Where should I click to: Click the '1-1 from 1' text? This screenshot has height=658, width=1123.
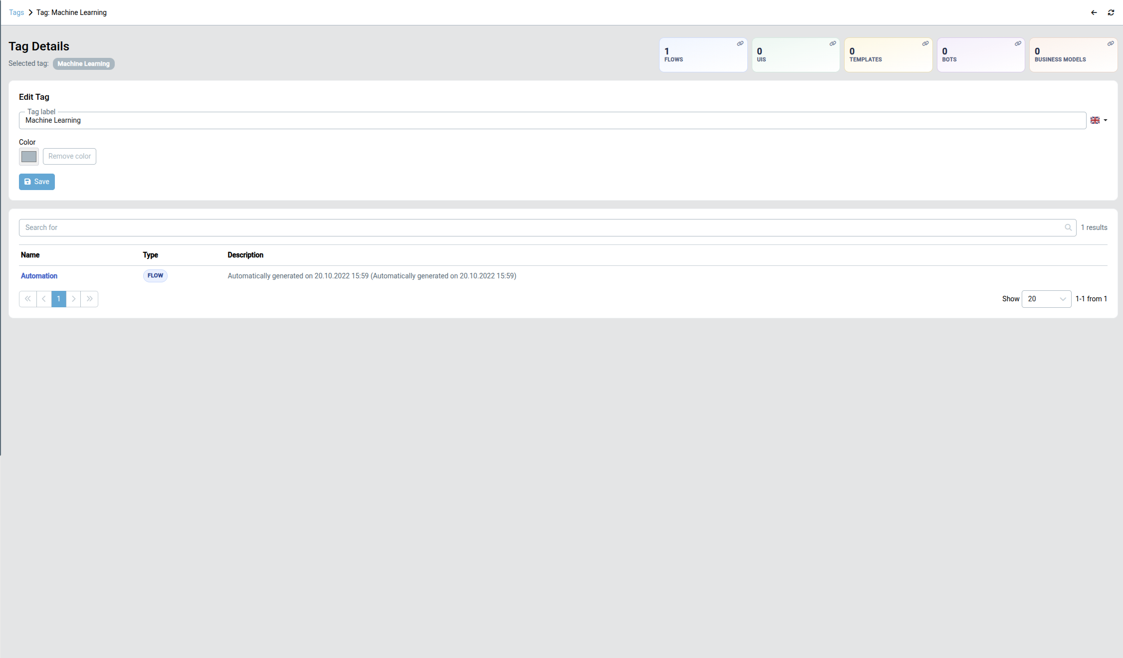point(1091,299)
